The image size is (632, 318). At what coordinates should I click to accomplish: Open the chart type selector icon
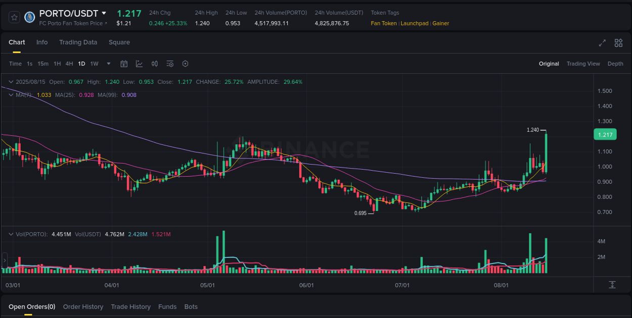(139, 64)
